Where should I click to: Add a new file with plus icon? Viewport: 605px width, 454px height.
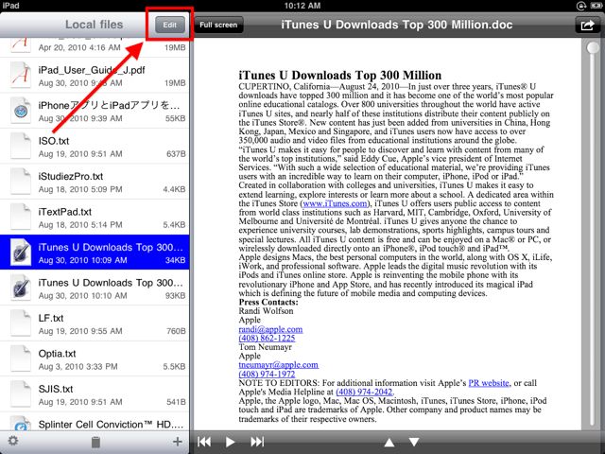click(x=177, y=442)
